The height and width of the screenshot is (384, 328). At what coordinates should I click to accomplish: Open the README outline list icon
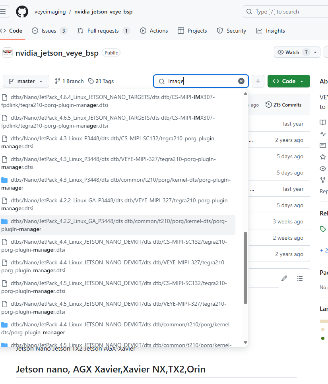[300, 278]
